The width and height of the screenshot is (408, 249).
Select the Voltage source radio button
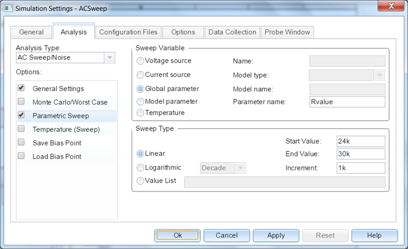(140, 61)
